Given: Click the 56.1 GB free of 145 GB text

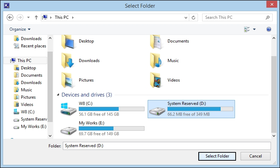Looking at the screenshot, I should point(99,114).
